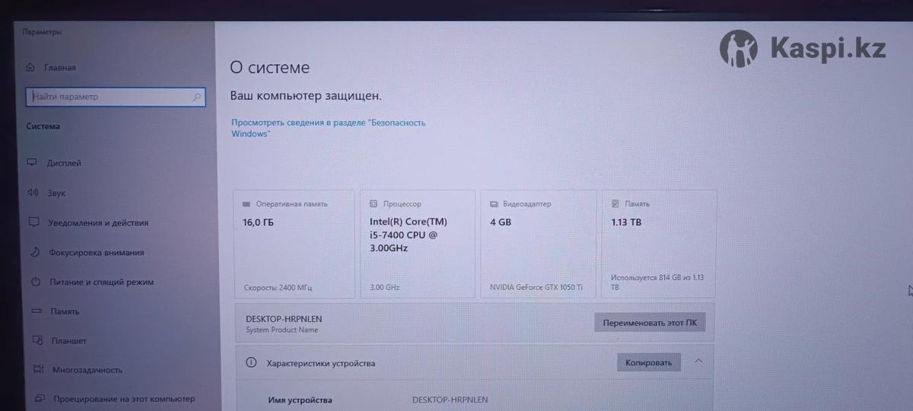Viewport: 913px width, 411px height.
Task: Select the Display menu item label
Action: click(64, 163)
